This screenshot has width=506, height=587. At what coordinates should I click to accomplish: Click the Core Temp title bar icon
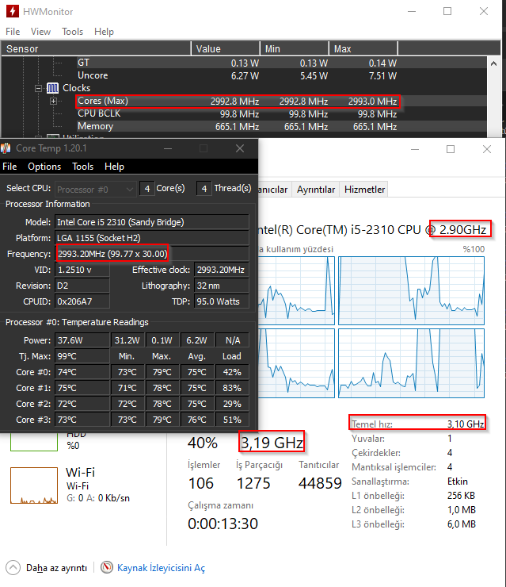(x=6, y=148)
